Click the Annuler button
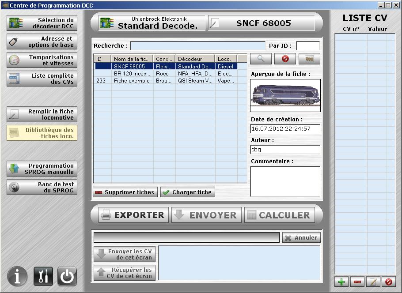This screenshot has height=293, width=402. point(301,238)
